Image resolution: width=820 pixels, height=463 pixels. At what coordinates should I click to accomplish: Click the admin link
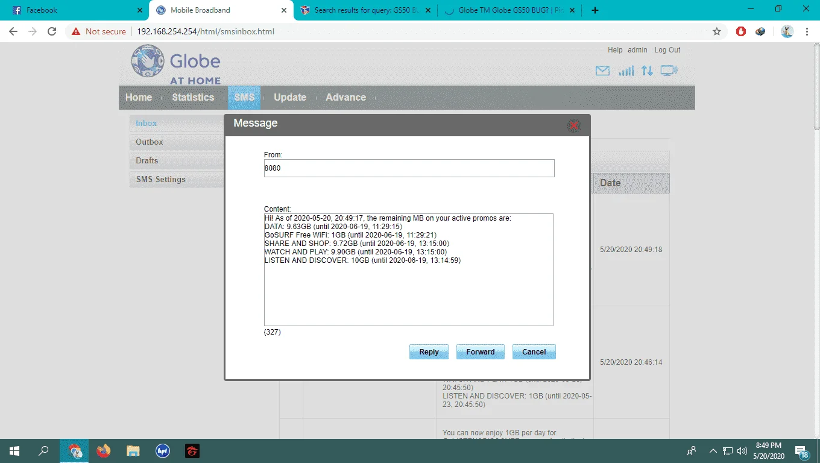point(637,50)
